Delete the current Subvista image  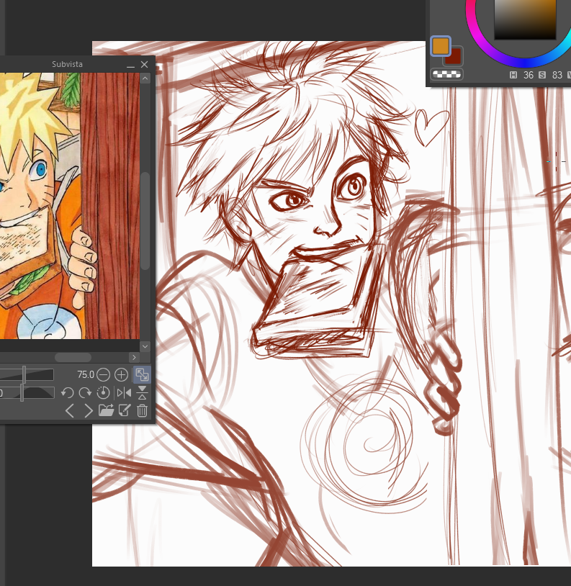pos(142,411)
